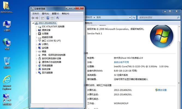
Task: Click the Device Manager title bar icon
Action: coord(32,9)
